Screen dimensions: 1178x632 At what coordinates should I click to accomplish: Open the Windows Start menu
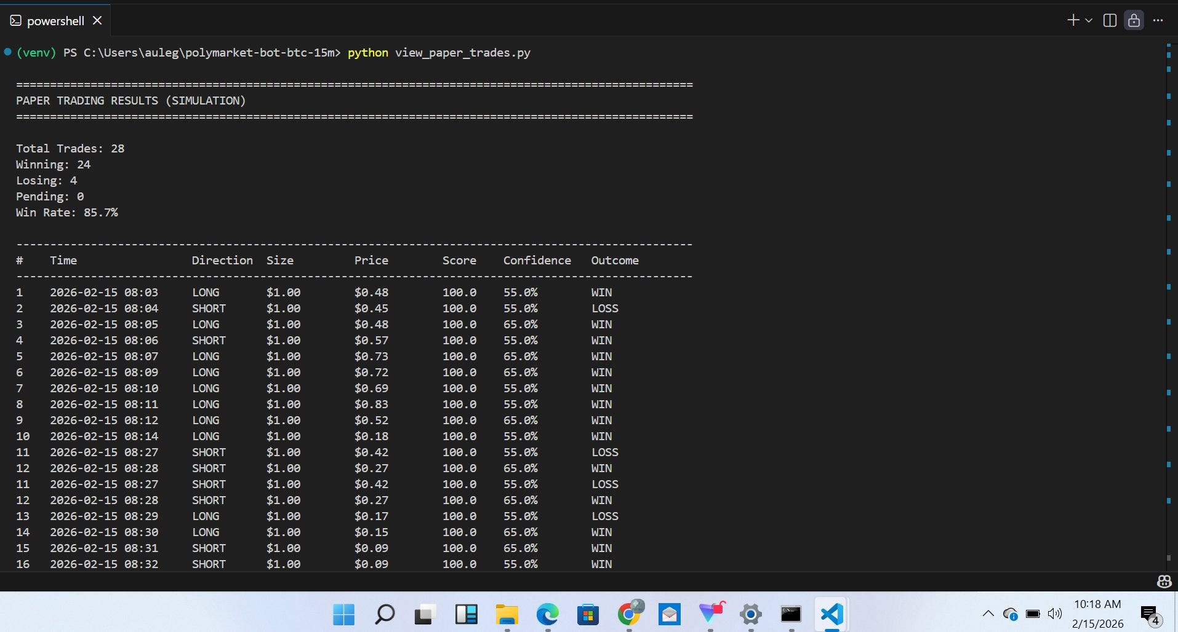click(343, 615)
